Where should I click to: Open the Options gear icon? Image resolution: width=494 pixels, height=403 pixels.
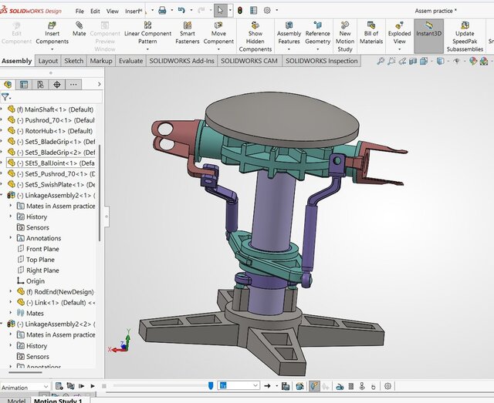(x=267, y=10)
